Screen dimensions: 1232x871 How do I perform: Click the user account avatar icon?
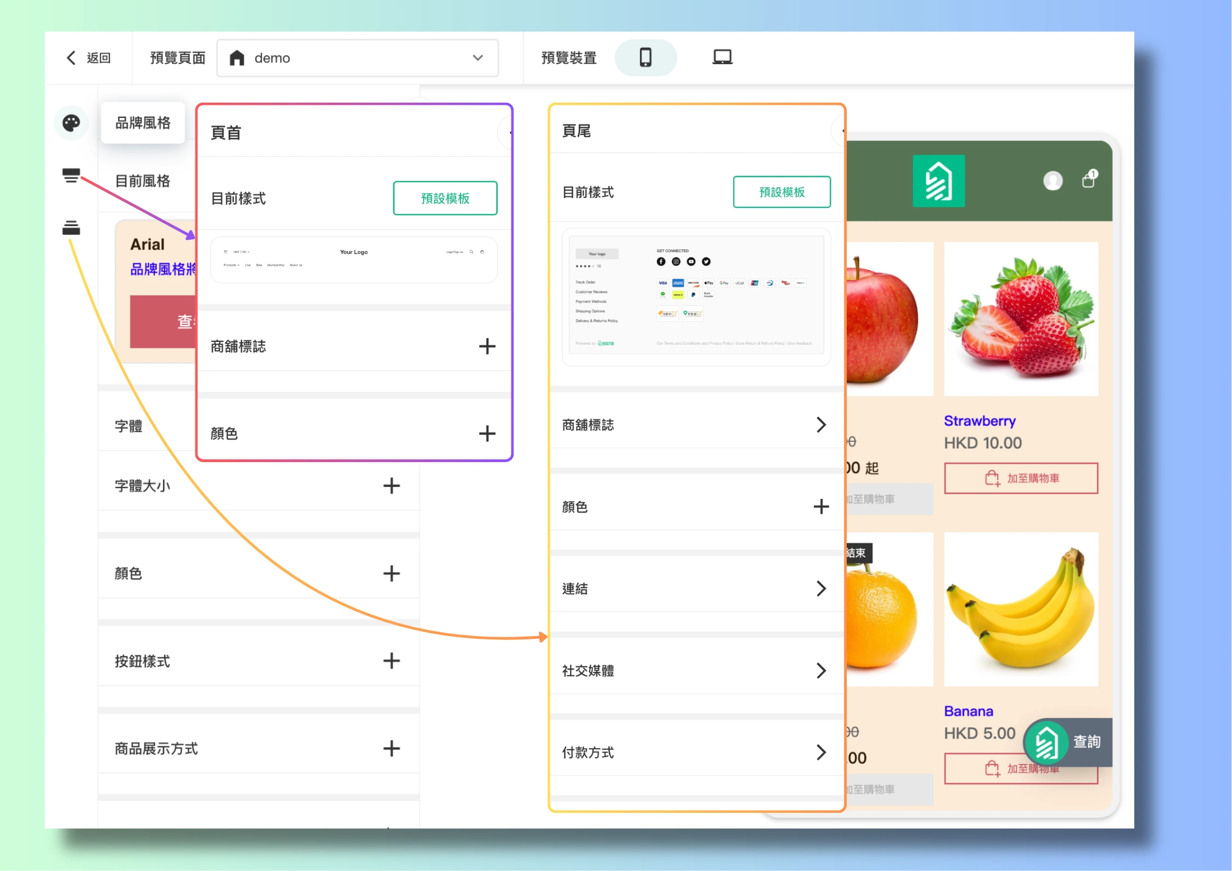click(1053, 181)
